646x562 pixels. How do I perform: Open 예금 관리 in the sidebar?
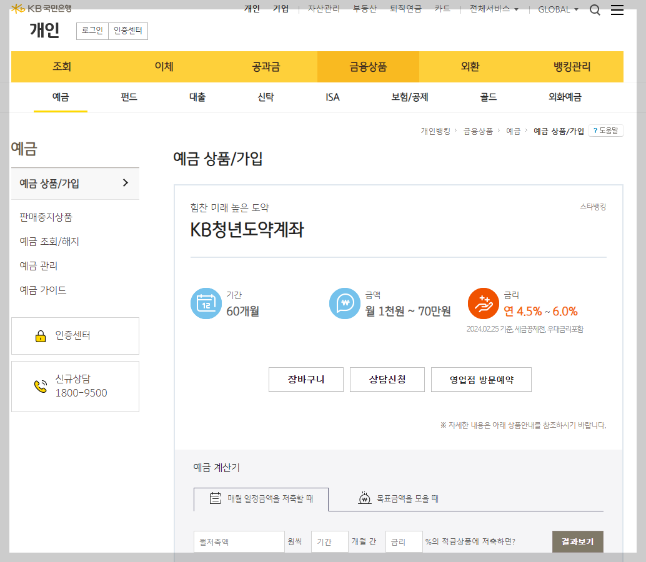click(39, 266)
